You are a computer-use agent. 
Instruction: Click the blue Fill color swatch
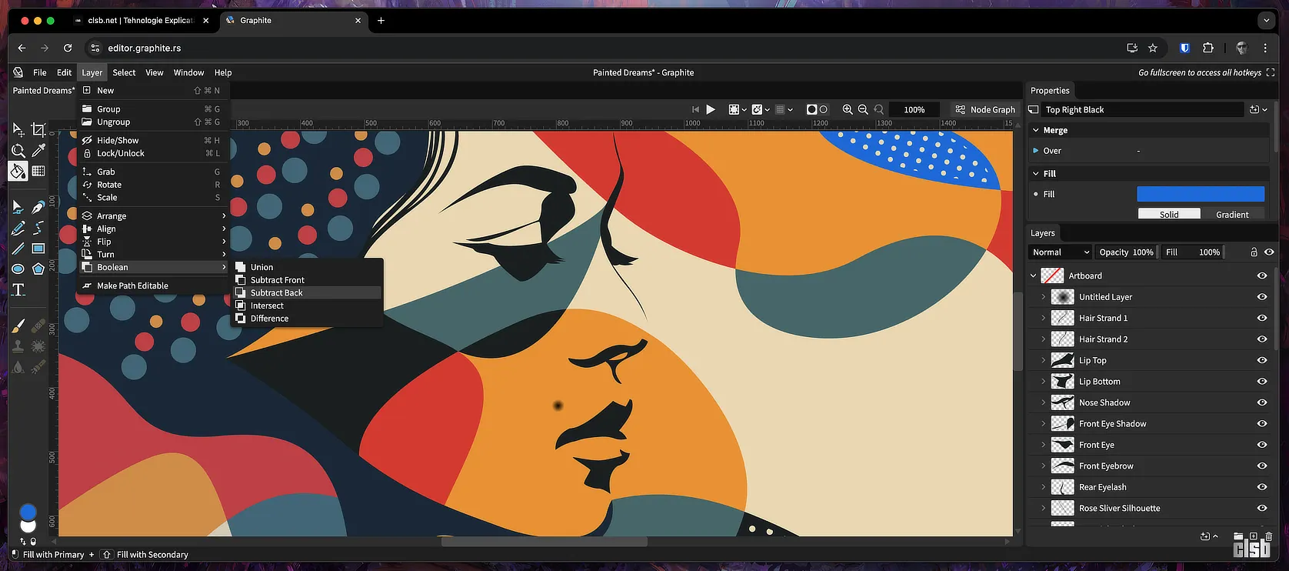[x=1200, y=194]
